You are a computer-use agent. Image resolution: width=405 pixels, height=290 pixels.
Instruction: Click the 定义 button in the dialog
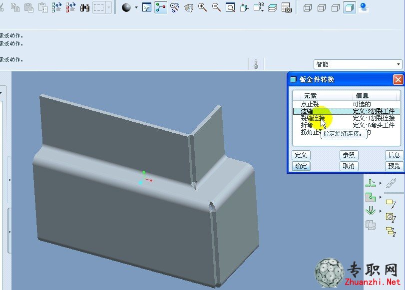point(301,155)
